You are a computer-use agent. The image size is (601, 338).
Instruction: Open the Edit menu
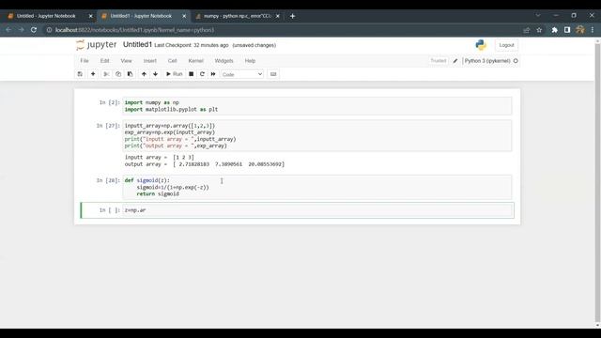click(104, 60)
